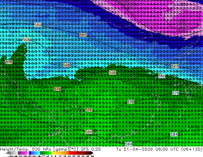
Task: Click the (06+120) forecast hour label
Action: click(192, 149)
